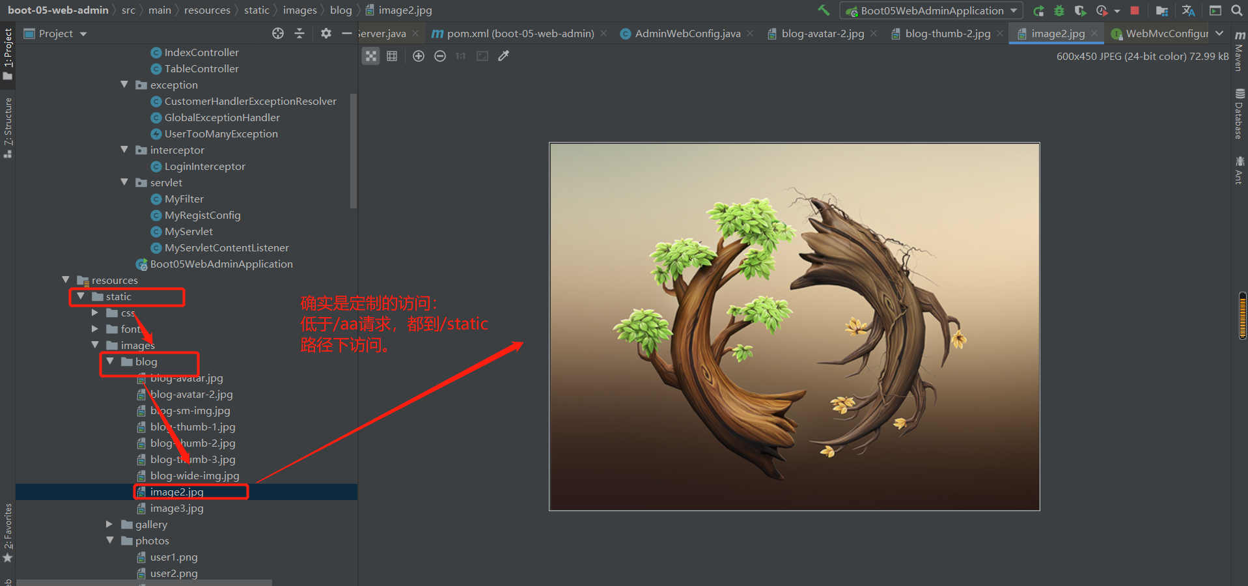The width and height of the screenshot is (1248, 586).
Task: Locate current file in project tree icon
Action: pyautogui.click(x=278, y=33)
